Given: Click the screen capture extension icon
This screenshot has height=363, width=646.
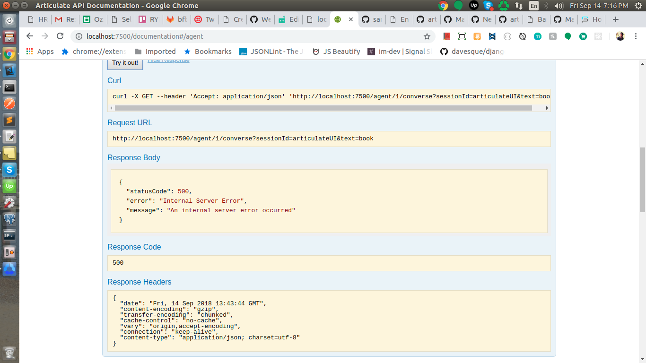Looking at the screenshot, I should click(462, 36).
